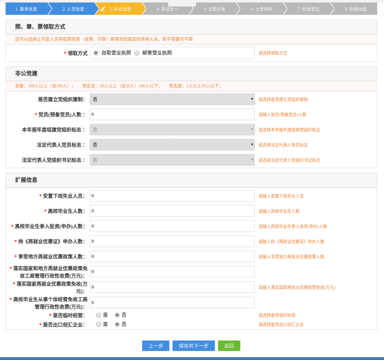Open step 8 办税信息
384x360 pixels.
click(x=356, y=9)
